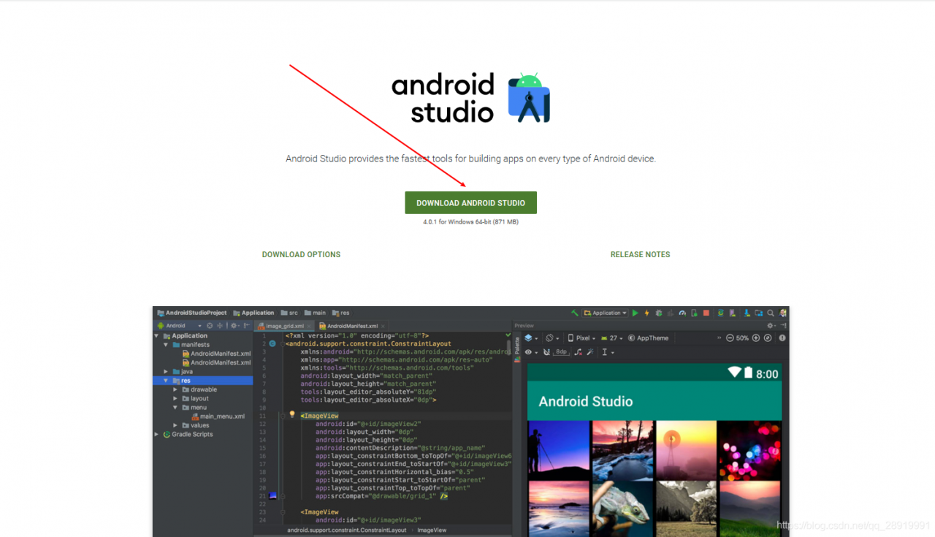Click the class gutter icon on line 2
Image resolution: width=935 pixels, height=537 pixels.
[x=272, y=343]
